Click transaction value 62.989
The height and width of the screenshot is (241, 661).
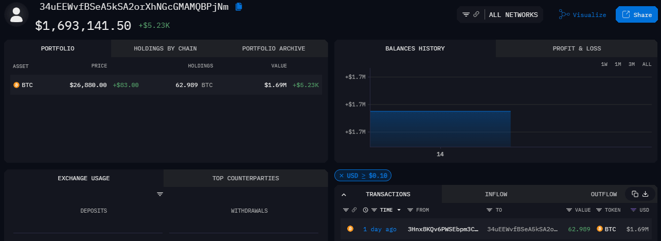coord(579,229)
